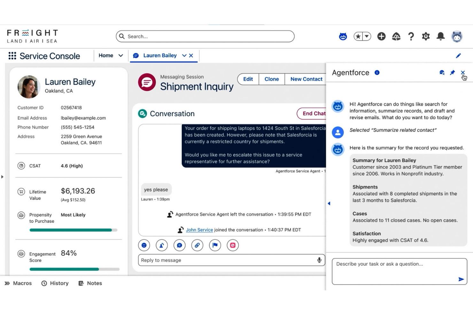Open the Home tab dropdown chevron

point(121,55)
